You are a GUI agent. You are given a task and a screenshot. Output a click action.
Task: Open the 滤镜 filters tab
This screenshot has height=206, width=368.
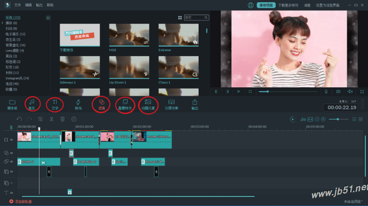coord(101,105)
